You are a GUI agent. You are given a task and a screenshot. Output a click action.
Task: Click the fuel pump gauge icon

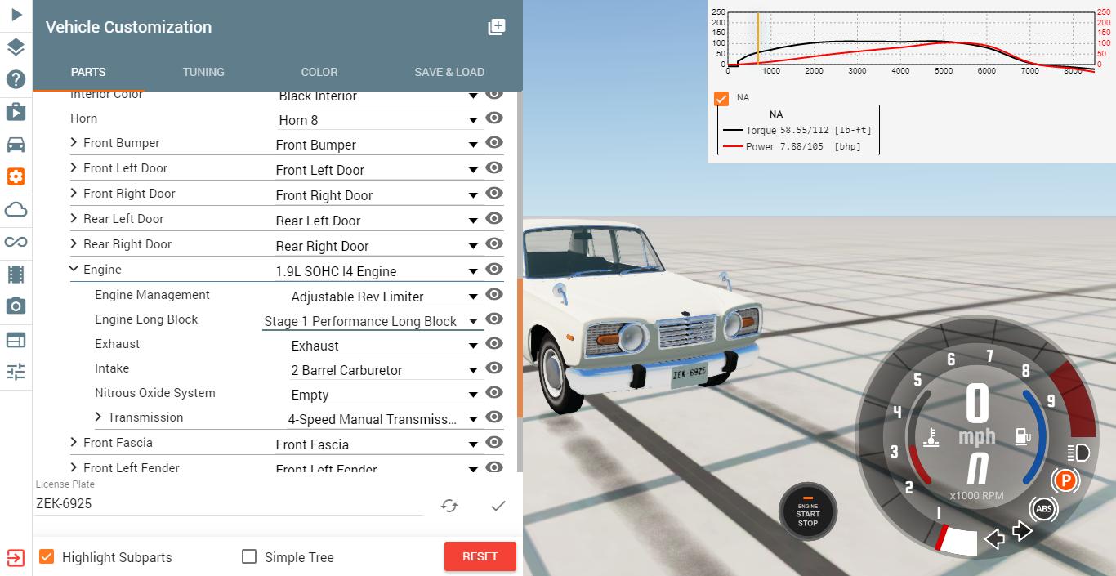click(1022, 437)
